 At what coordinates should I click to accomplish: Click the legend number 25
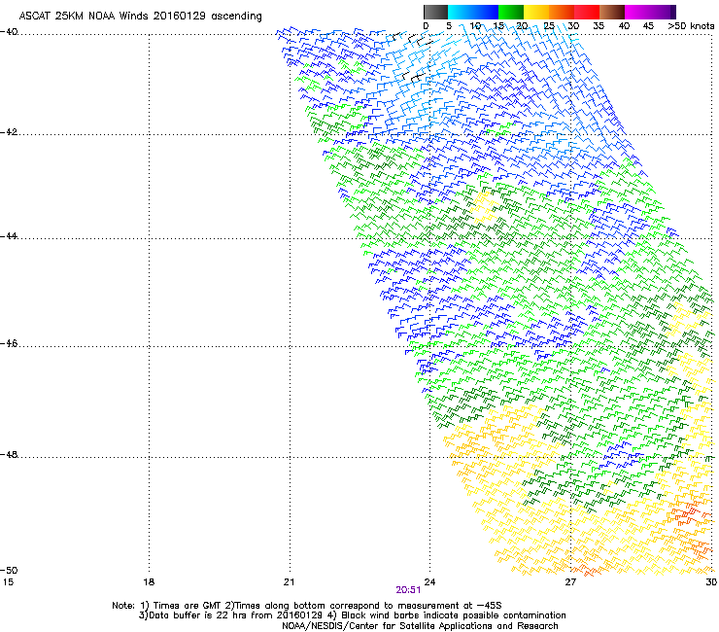(549, 26)
